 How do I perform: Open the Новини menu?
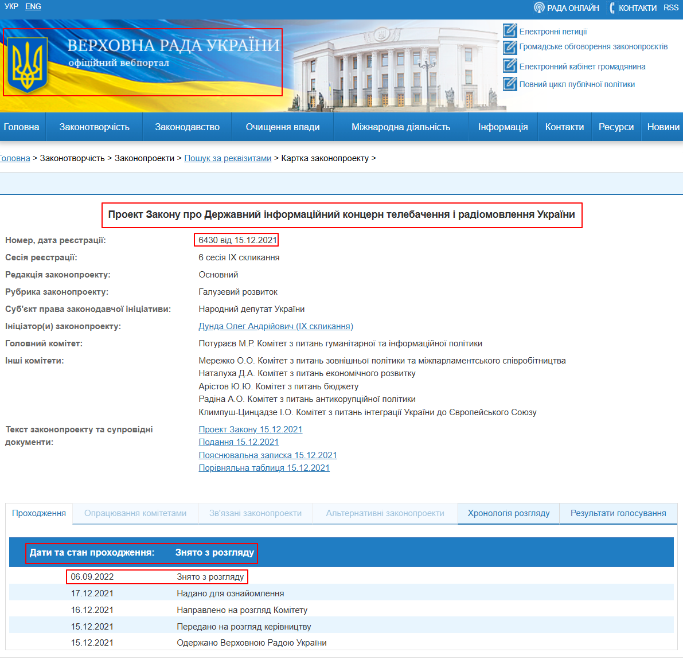pos(662,127)
